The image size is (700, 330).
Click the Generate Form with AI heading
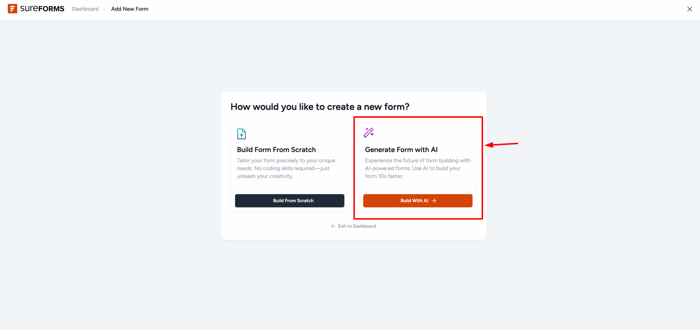pos(401,150)
